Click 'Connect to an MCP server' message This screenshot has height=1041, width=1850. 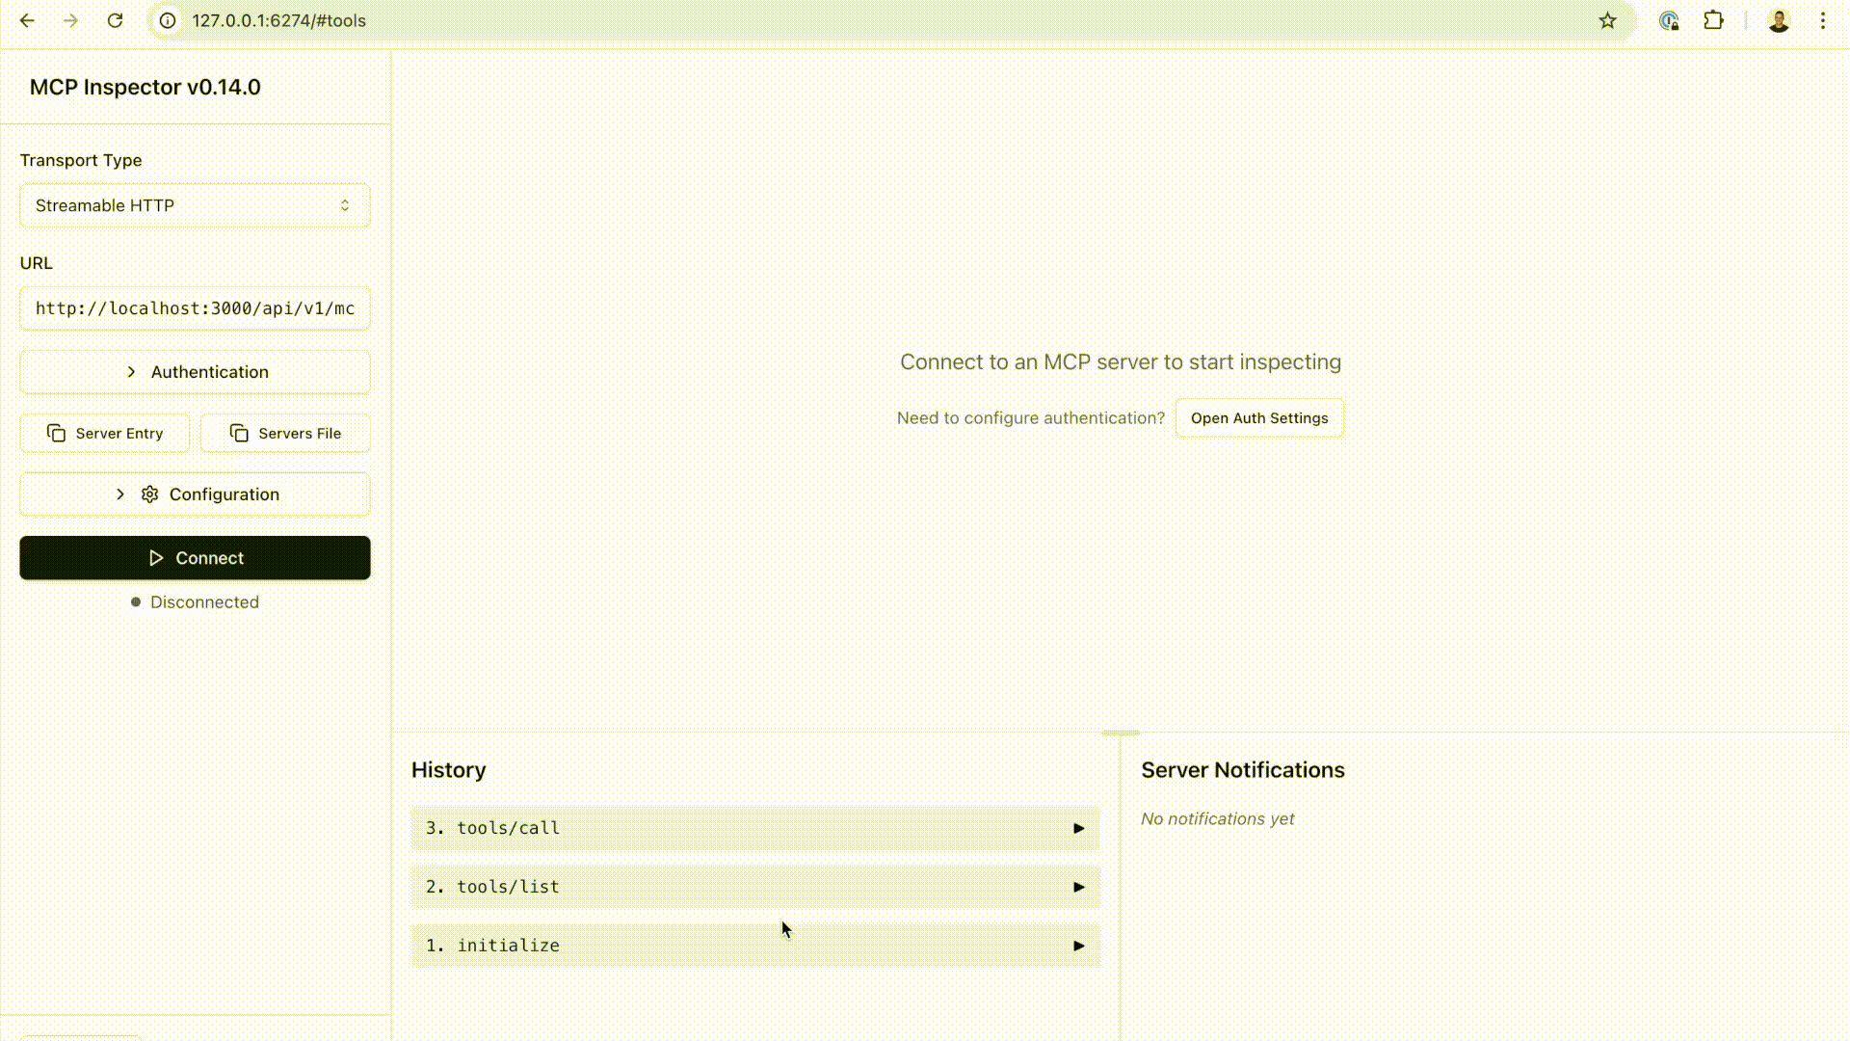pos(1121,361)
